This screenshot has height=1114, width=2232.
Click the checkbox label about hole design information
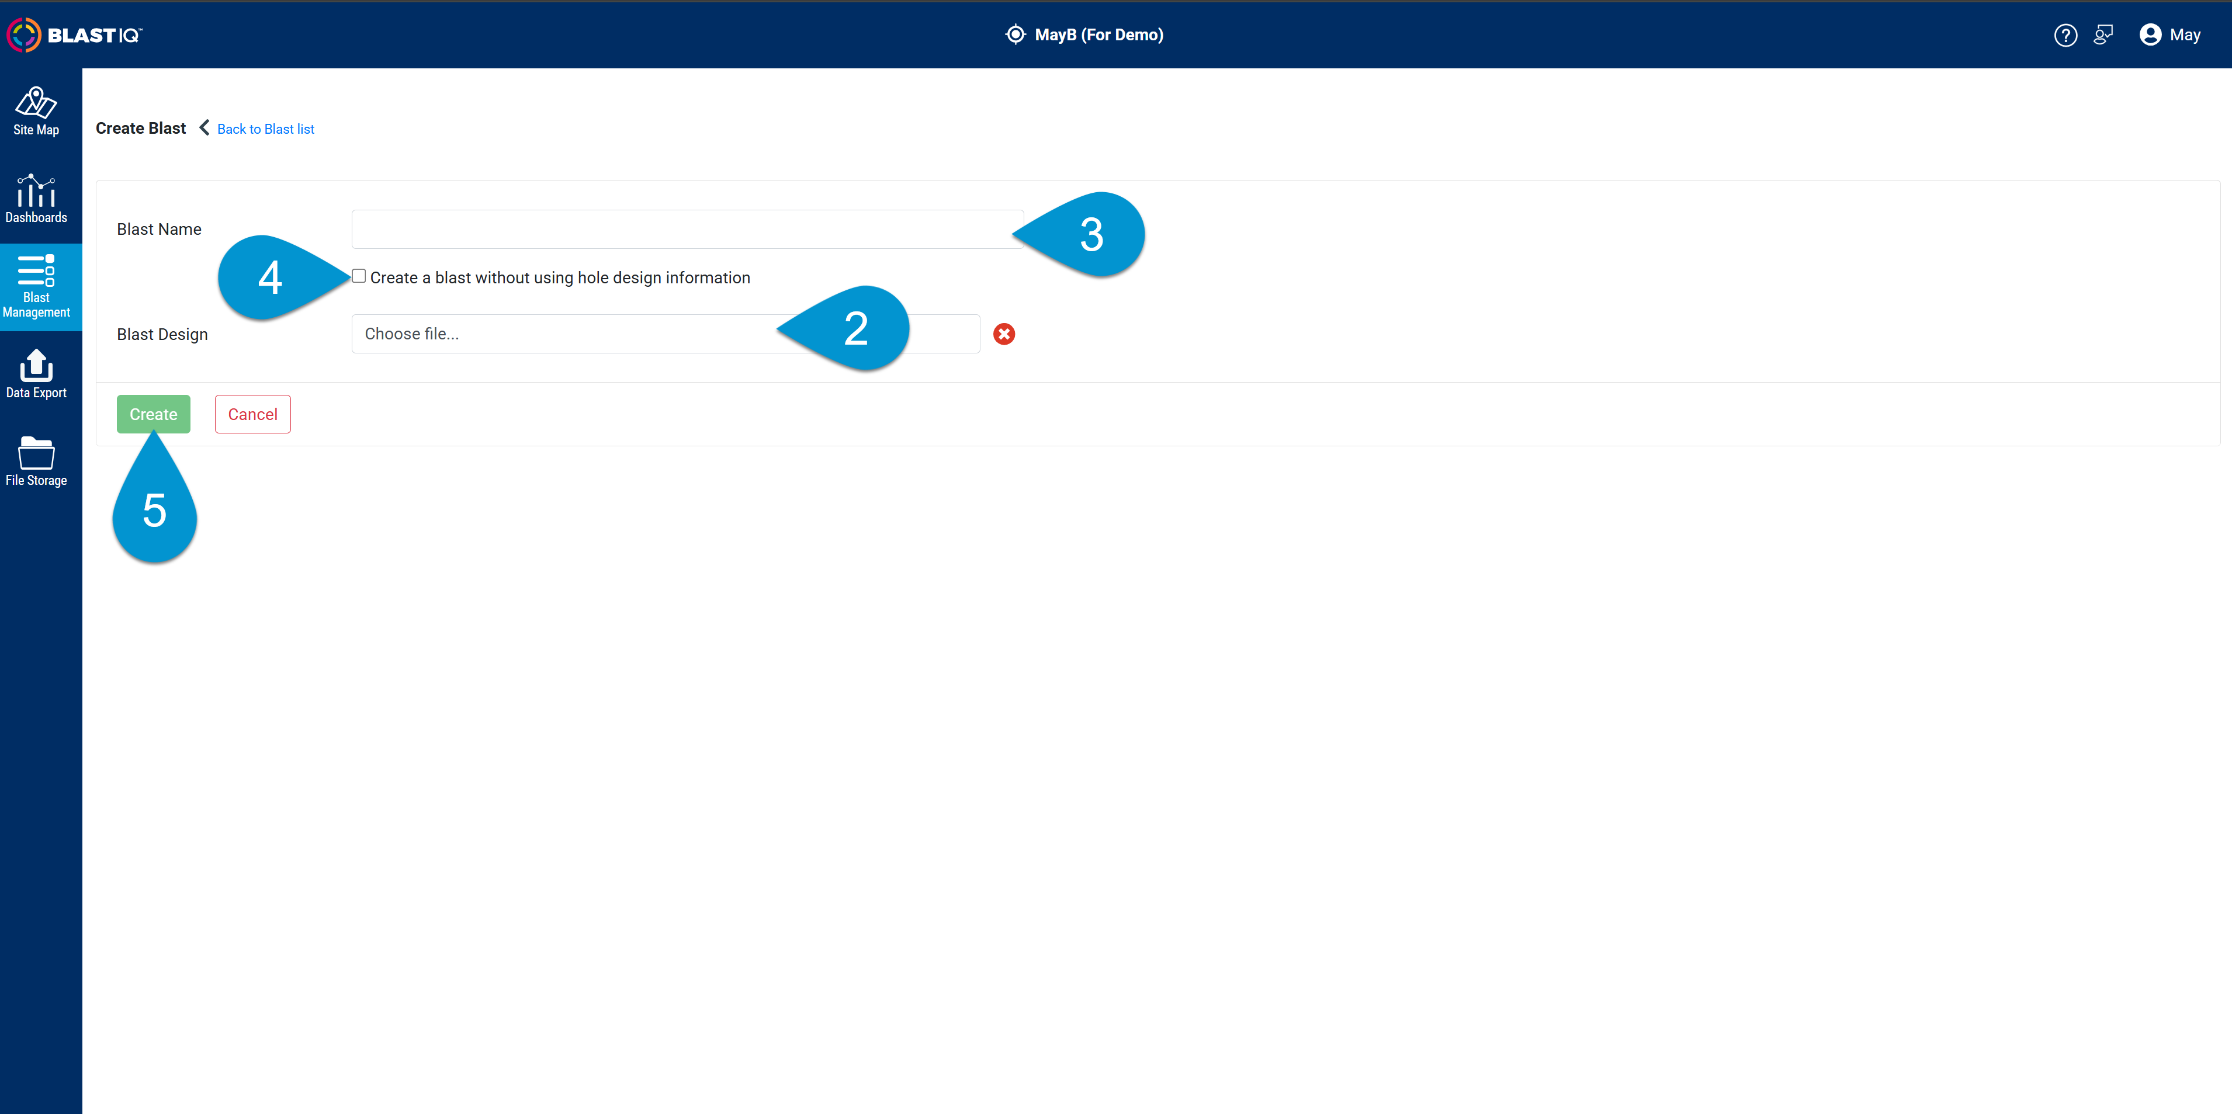pos(560,277)
